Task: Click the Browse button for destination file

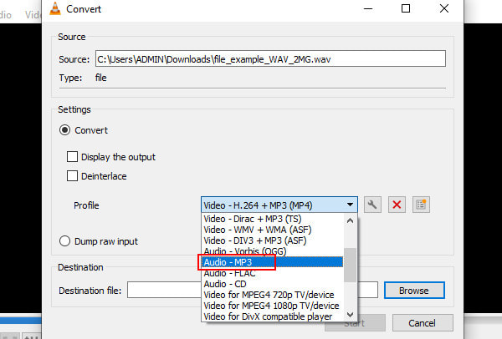Action: 414,291
